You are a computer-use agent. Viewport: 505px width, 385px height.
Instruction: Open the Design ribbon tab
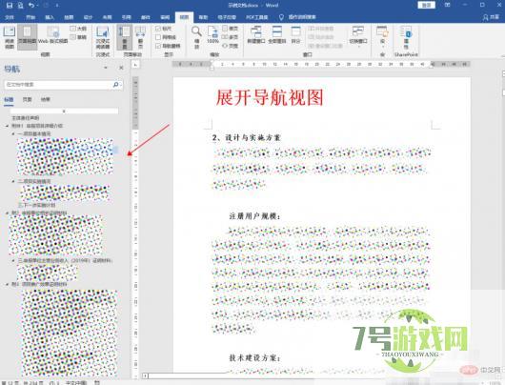click(88, 17)
